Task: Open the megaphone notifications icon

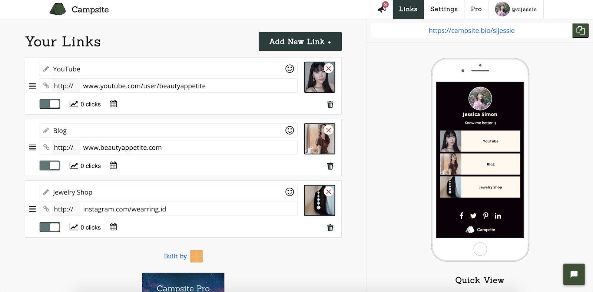Action: tap(382, 9)
